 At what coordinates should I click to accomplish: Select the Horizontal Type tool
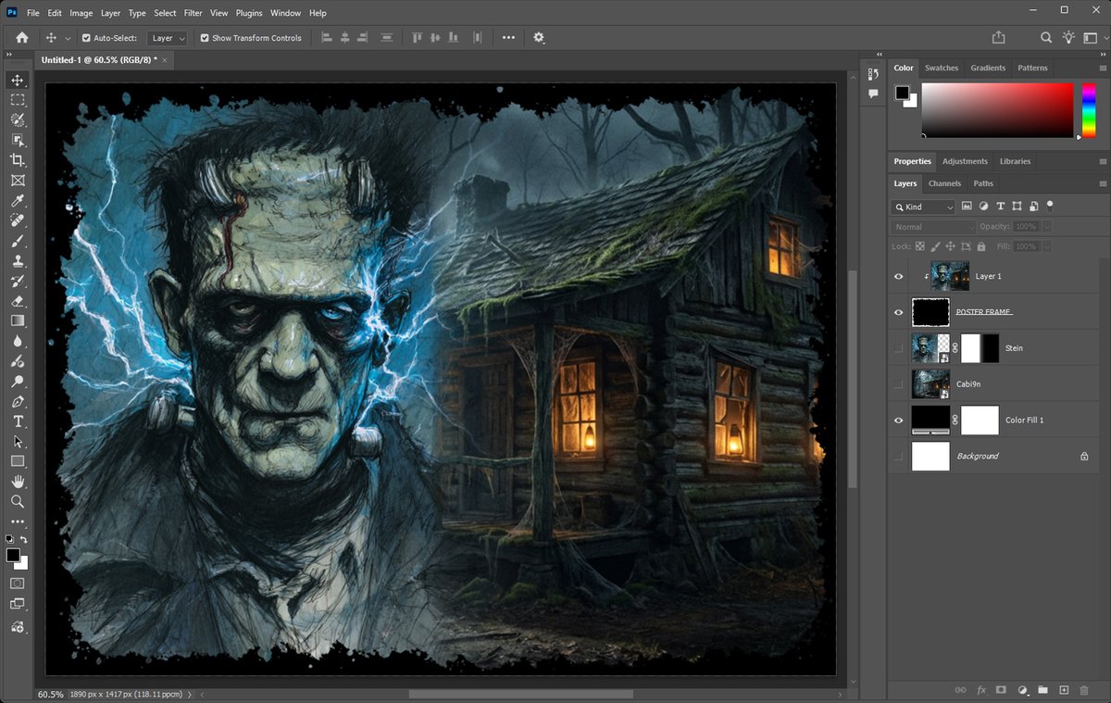[17, 421]
